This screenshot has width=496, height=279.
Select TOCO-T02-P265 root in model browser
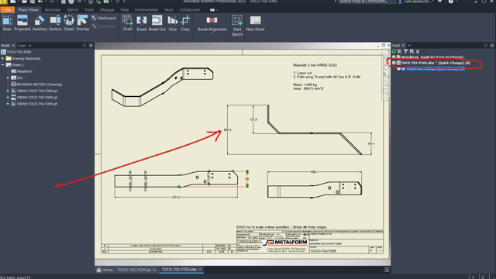pos(16,52)
